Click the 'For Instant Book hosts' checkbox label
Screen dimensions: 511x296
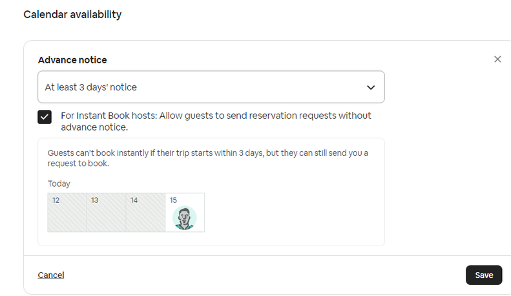(x=216, y=116)
